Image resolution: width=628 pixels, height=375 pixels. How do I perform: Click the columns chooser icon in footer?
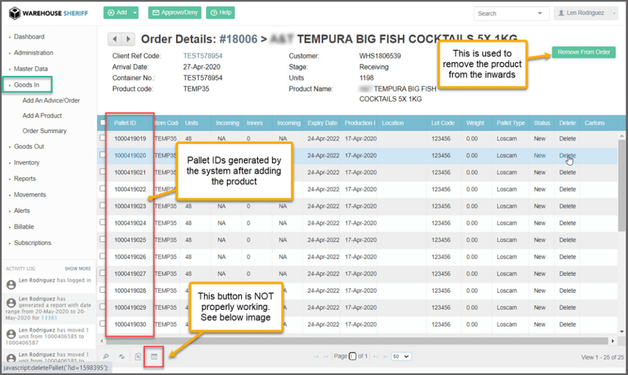pyautogui.click(x=154, y=357)
